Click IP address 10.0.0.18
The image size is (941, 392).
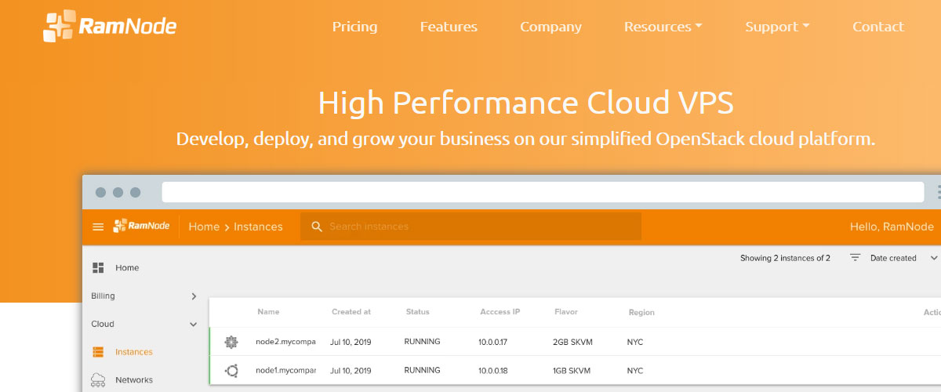(494, 371)
